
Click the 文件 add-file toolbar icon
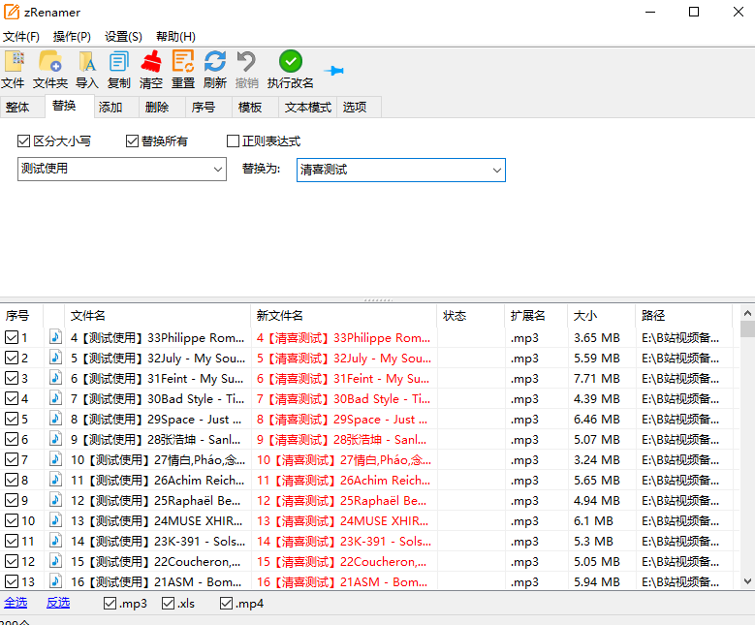point(14,63)
